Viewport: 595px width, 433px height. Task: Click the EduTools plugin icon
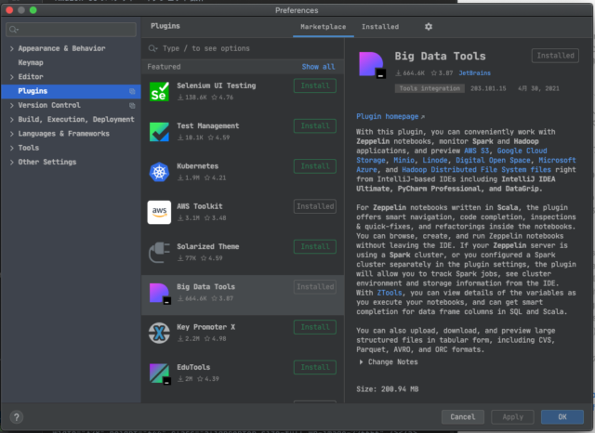[x=160, y=374]
